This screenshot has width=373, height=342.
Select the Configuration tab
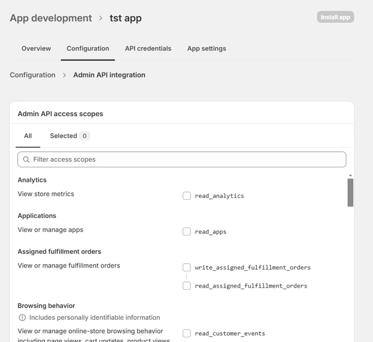pyautogui.click(x=88, y=48)
